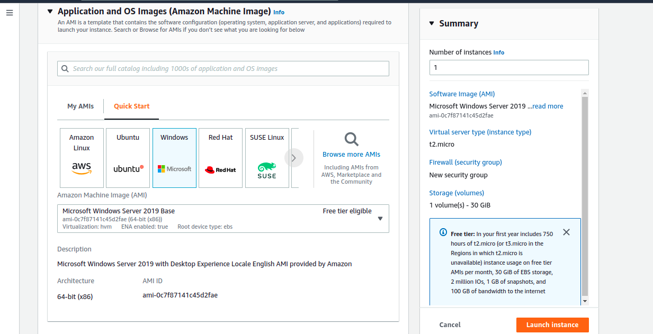Open Storage (volumes) summary link
Image resolution: width=653 pixels, height=334 pixels.
457,193
